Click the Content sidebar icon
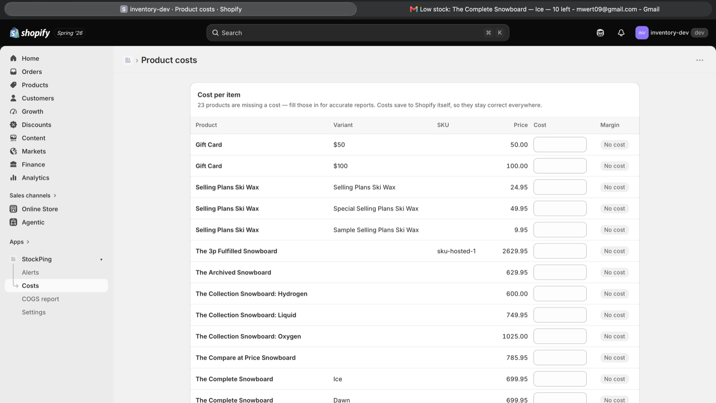716x403 pixels. 13,138
